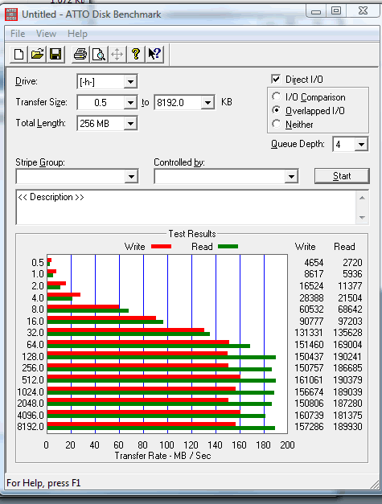Save results with the floppy disk icon

(x=55, y=54)
